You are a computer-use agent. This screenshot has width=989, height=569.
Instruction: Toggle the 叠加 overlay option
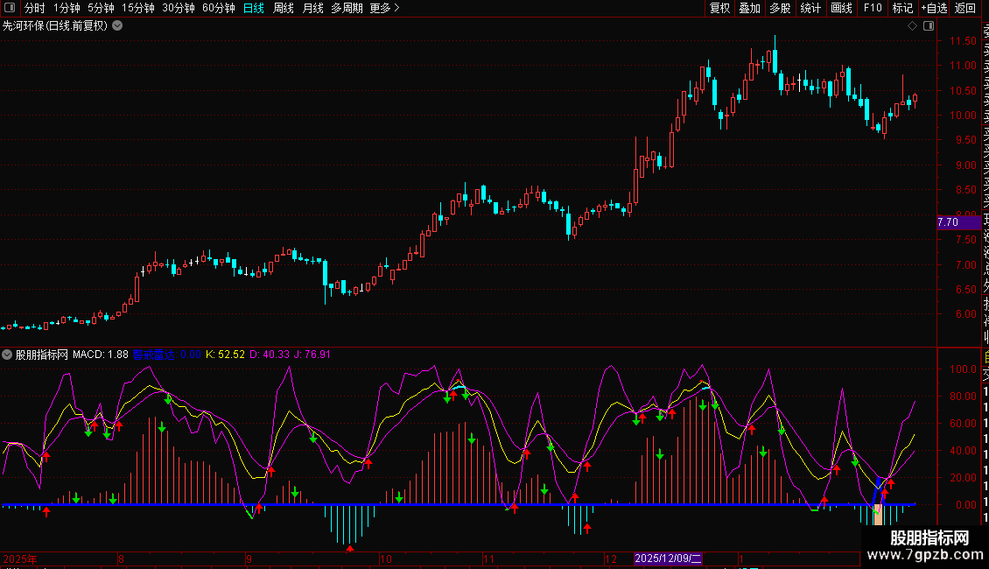[749, 8]
